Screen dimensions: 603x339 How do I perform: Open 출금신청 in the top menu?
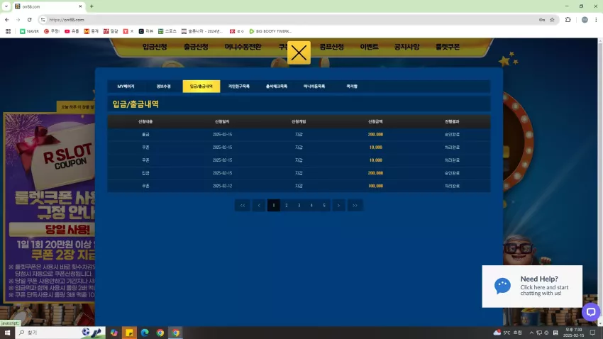[196, 47]
